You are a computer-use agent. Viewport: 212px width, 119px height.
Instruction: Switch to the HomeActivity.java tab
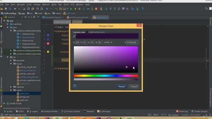[x=53, y=17]
